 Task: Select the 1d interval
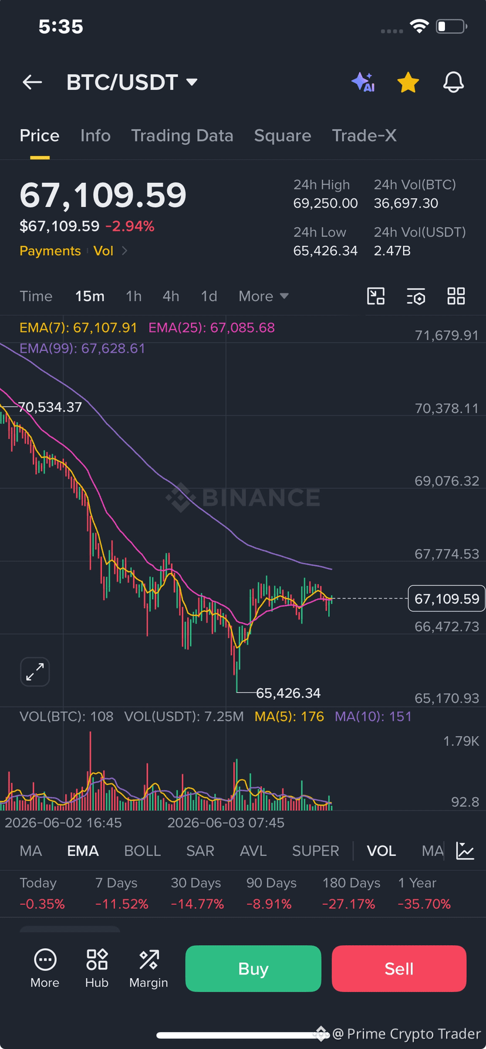(209, 296)
